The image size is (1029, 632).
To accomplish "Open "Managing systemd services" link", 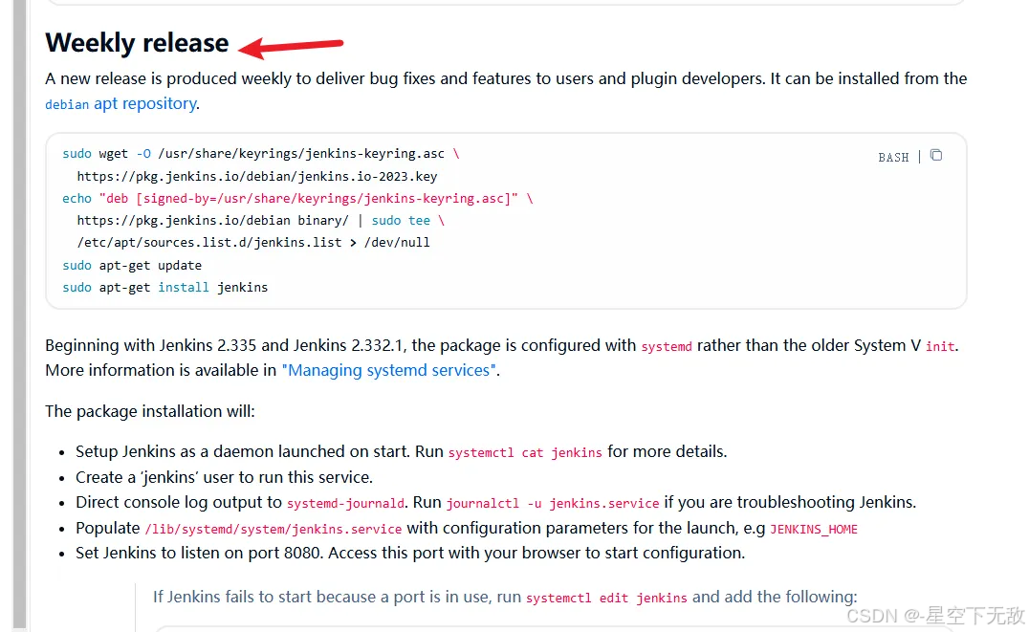I will point(389,370).
